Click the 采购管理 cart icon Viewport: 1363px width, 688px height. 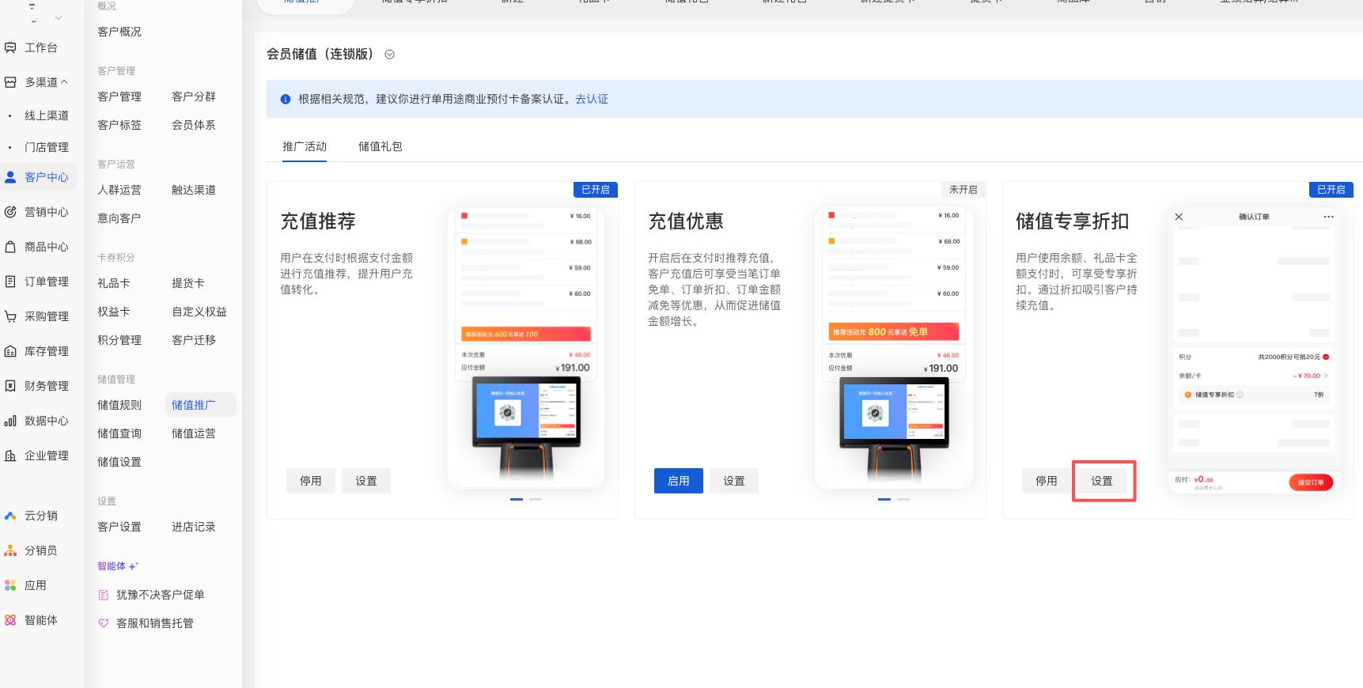pos(10,316)
